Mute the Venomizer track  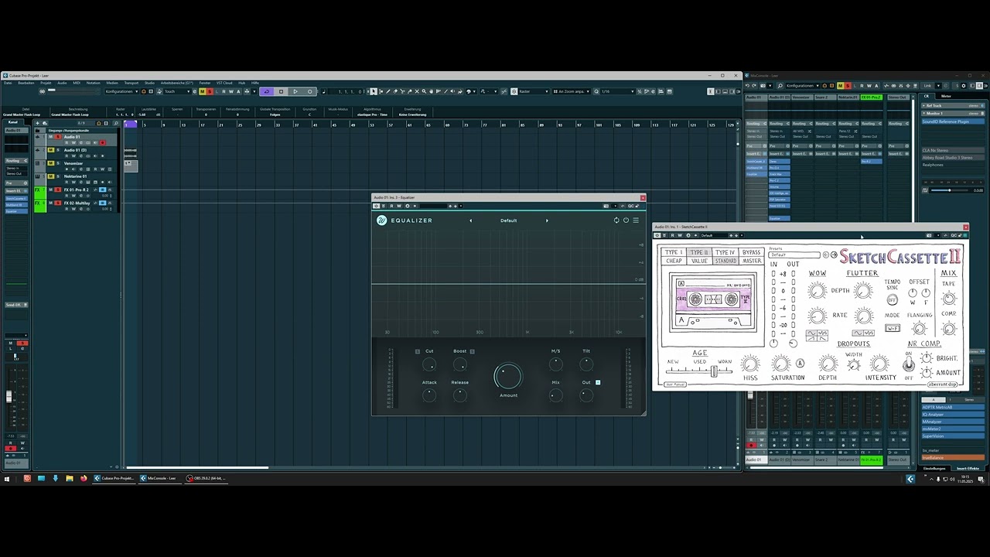50,163
